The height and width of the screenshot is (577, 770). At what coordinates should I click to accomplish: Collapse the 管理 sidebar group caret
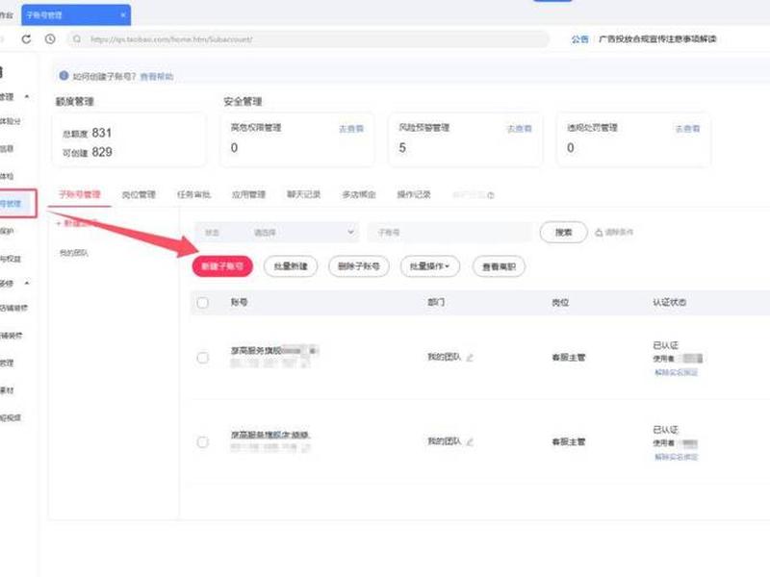coord(27,97)
